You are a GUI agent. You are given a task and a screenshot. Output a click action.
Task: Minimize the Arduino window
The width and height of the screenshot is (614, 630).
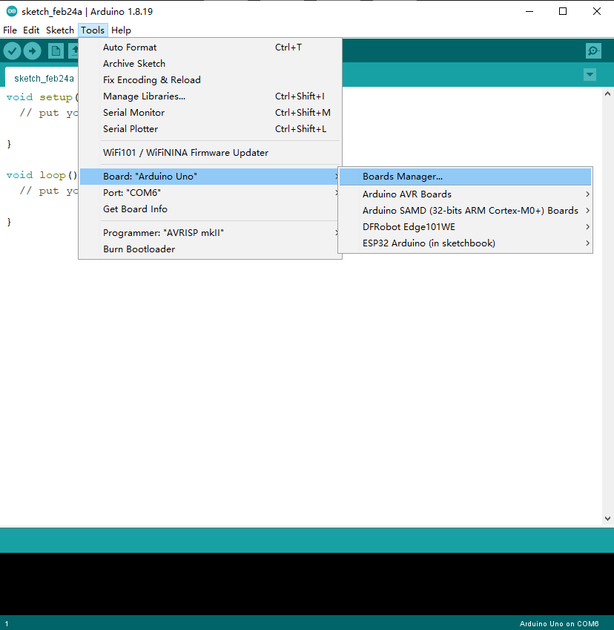point(529,11)
